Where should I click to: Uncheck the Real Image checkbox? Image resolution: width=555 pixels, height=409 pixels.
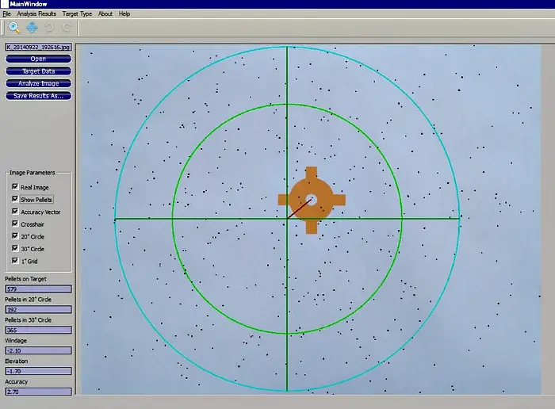tap(15, 187)
